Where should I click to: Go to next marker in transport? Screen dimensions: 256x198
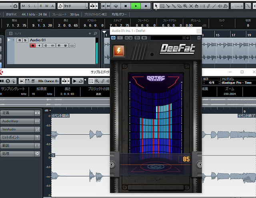coord(108,6)
